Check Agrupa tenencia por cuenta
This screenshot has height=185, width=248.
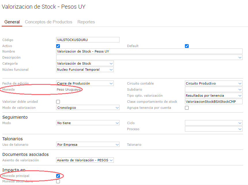click(x=187, y=108)
